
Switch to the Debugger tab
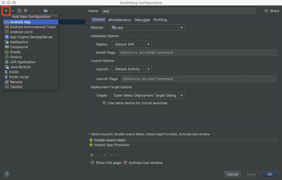point(142,19)
